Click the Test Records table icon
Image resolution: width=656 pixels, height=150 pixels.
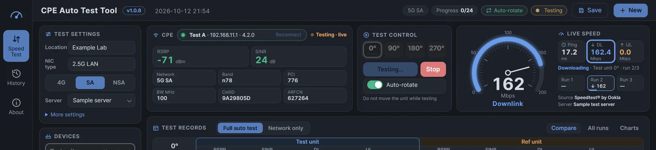[x=156, y=128]
